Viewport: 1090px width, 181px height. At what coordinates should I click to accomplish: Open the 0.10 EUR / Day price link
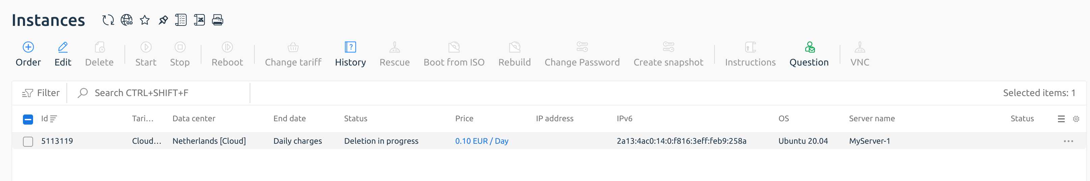481,141
